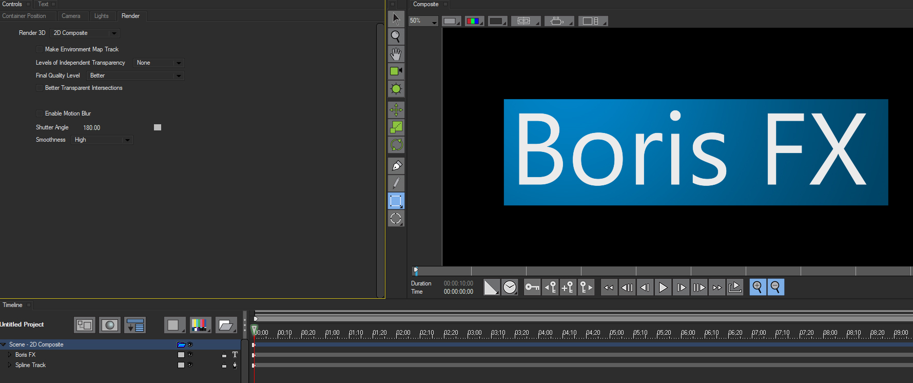Click the blue list-with-down-arrow icon in Timeline
Viewport: 913px width, 383px height.
[x=135, y=325]
